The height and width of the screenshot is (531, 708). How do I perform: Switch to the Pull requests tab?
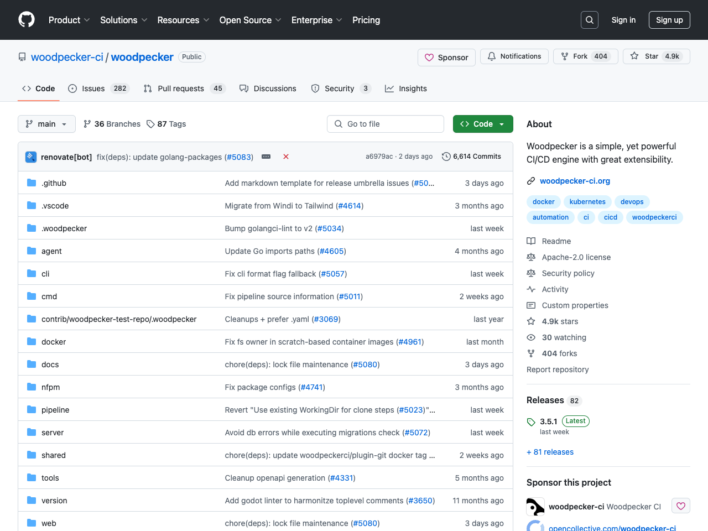tap(184, 88)
